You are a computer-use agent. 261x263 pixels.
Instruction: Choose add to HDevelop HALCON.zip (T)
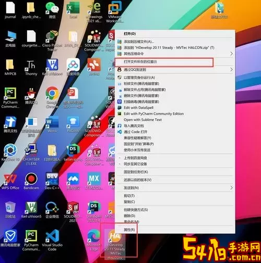169,47
